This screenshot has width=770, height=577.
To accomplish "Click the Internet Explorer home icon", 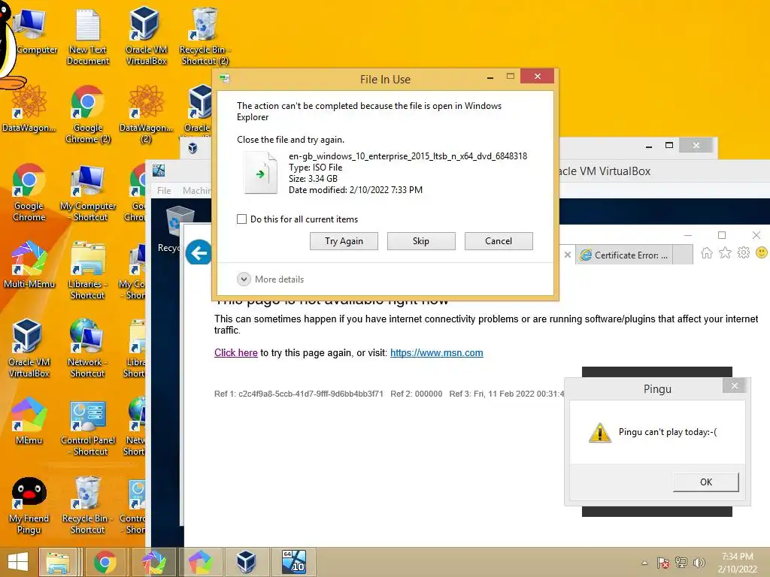I will pyautogui.click(x=707, y=253).
